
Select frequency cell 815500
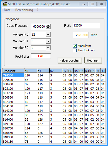13,115
